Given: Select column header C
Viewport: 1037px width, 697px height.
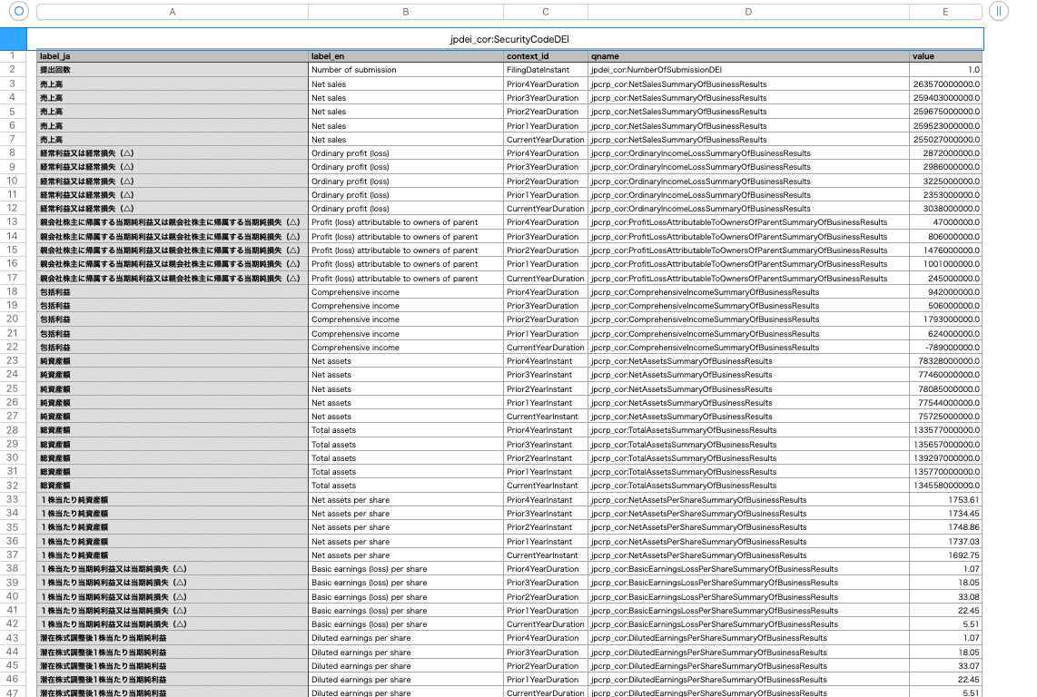Looking at the screenshot, I should pyautogui.click(x=546, y=12).
